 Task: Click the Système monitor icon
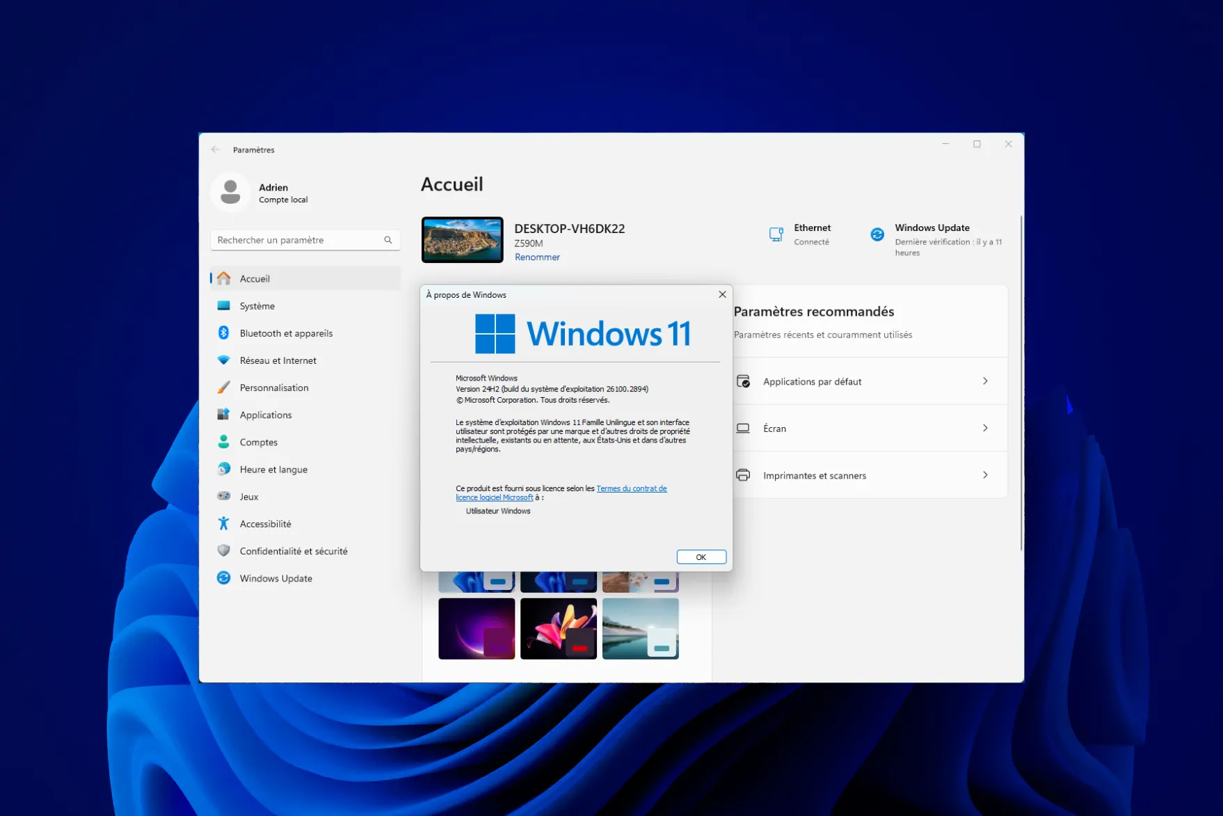click(x=223, y=305)
